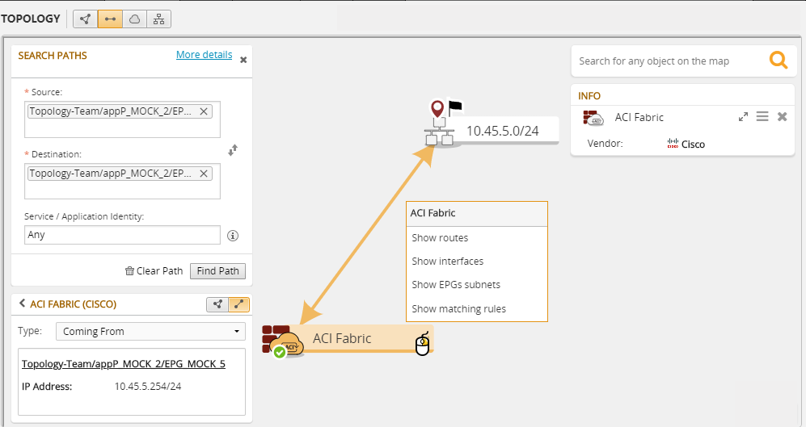Swap source and destination arrows
Image resolution: width=806 pixels, height=427 pixels.
click(233, 150)
